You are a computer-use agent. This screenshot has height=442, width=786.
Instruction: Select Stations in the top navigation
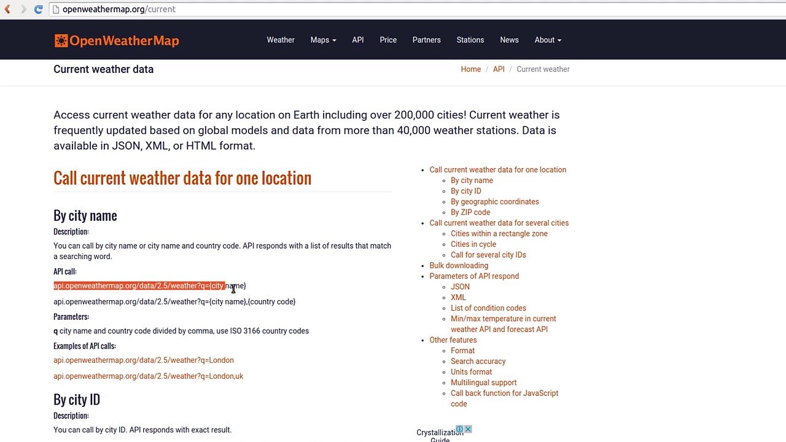470,40
